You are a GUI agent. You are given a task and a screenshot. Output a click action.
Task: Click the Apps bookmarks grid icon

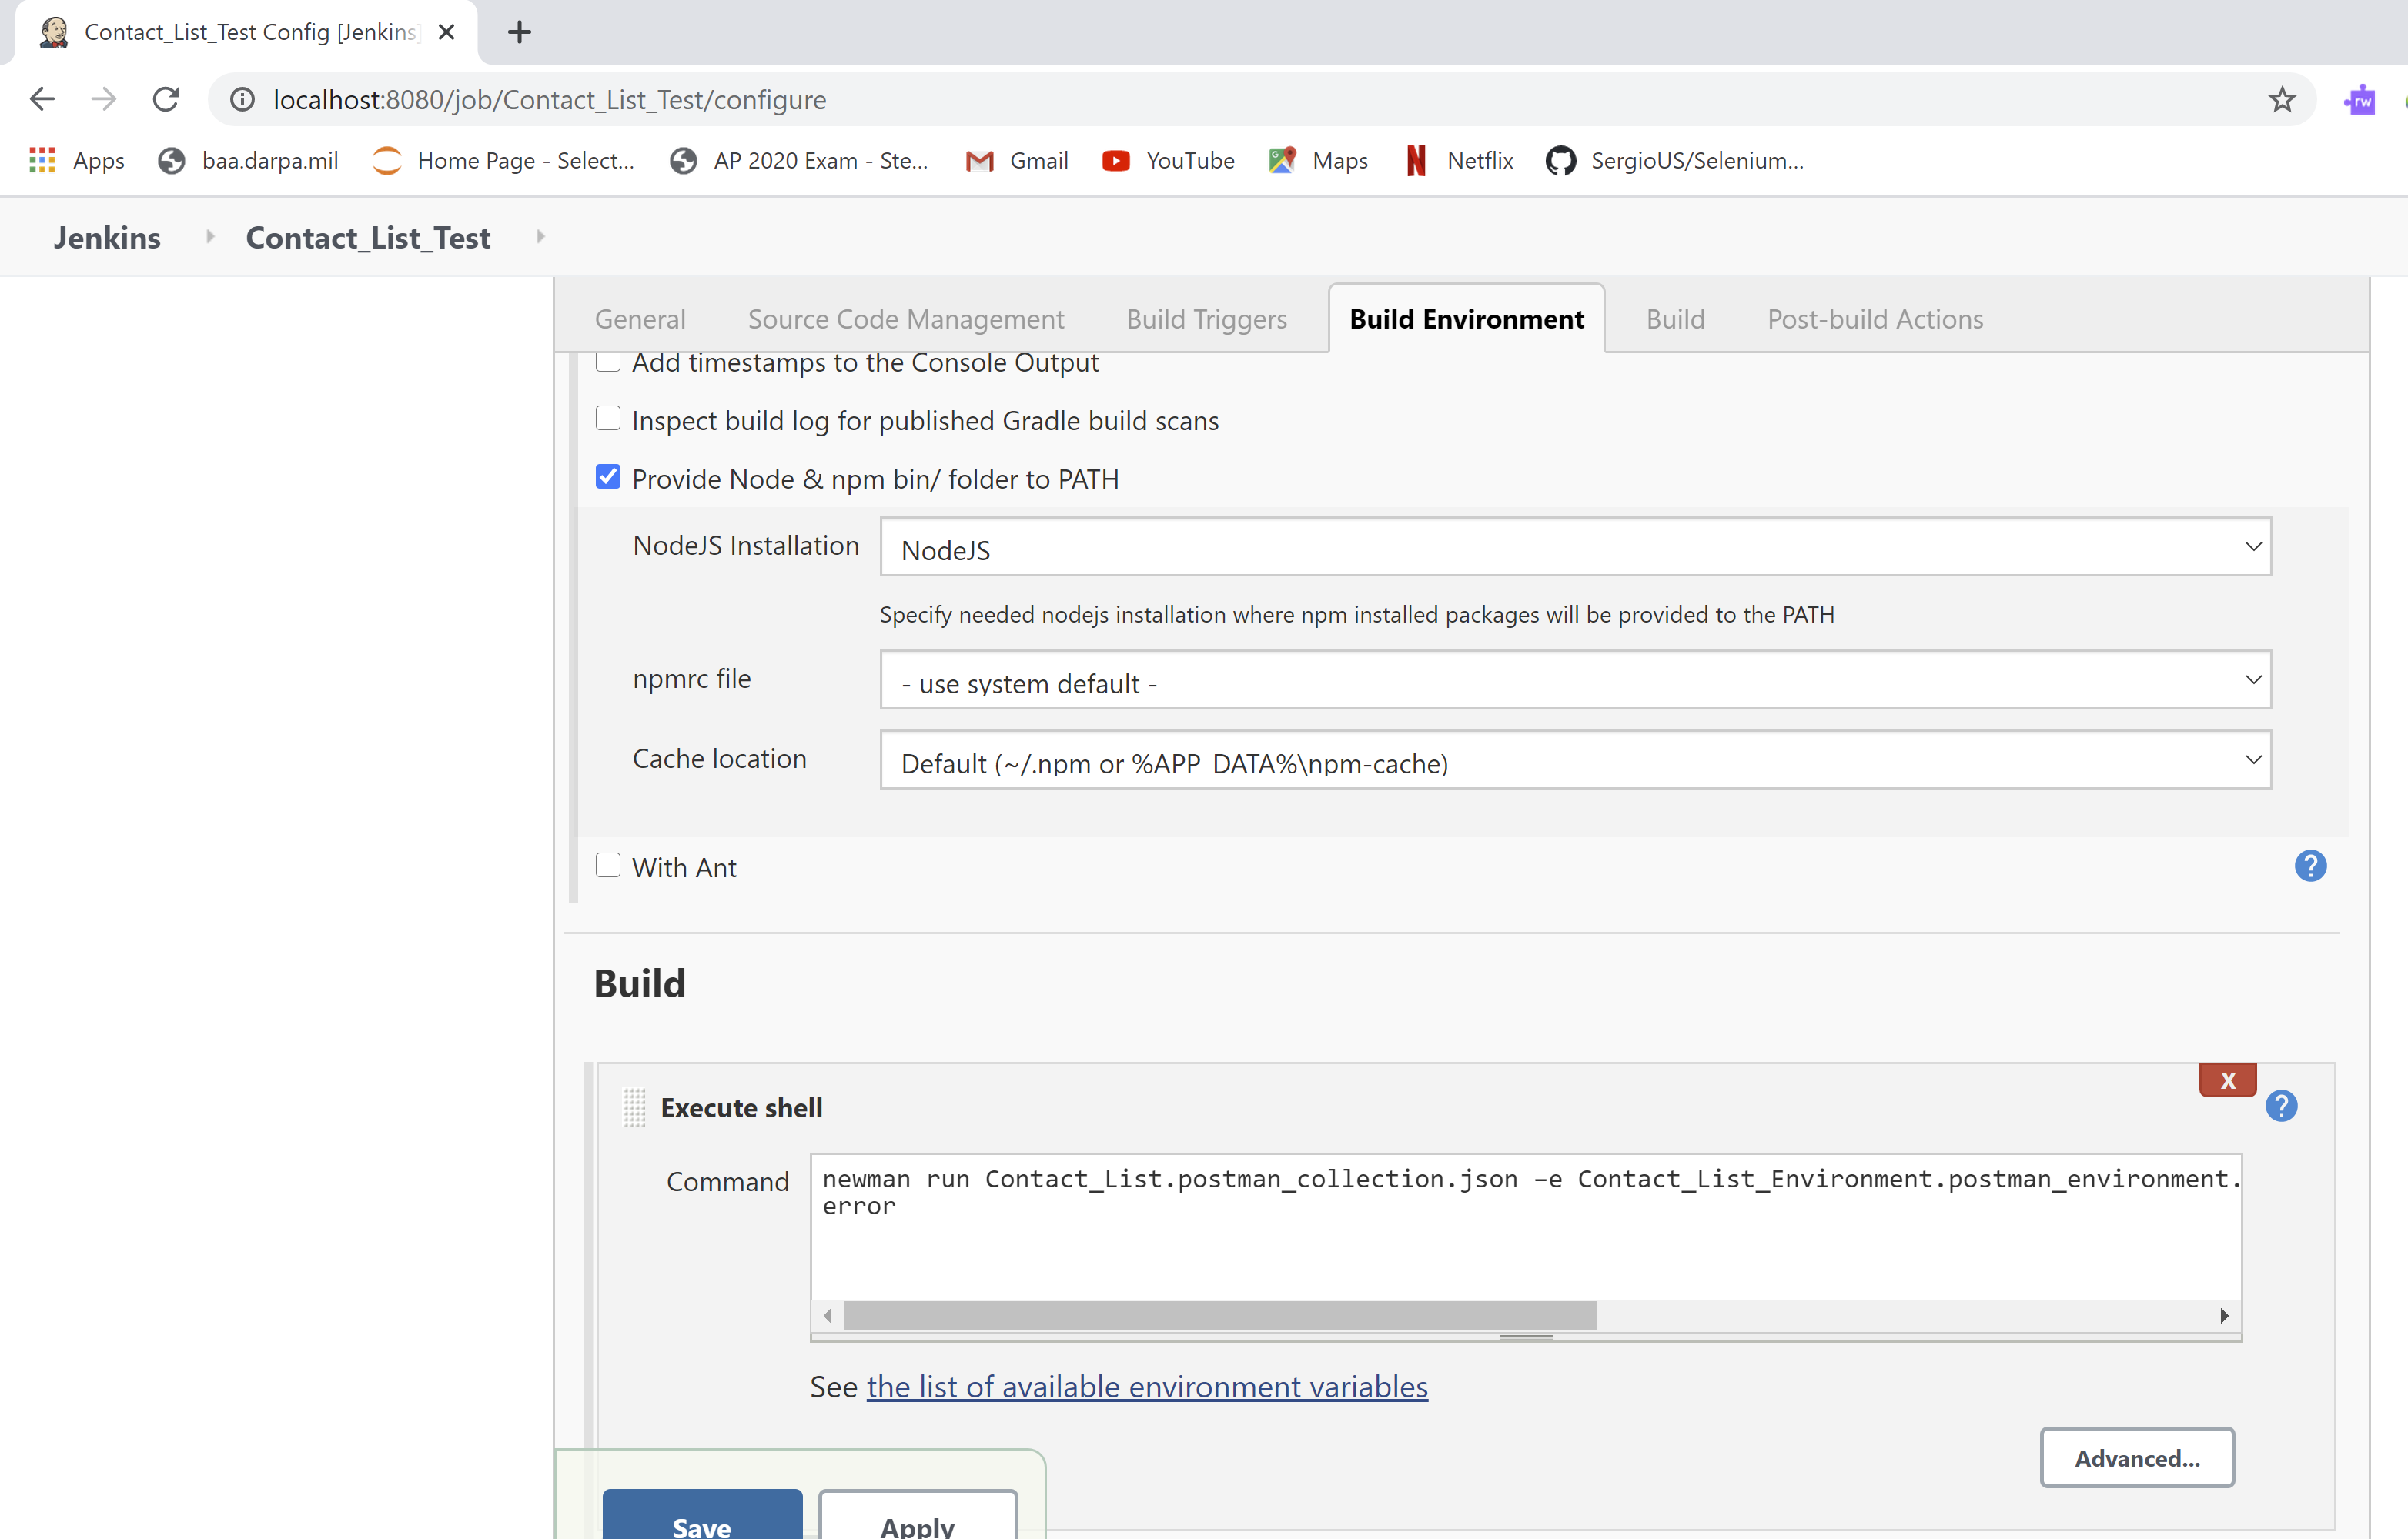pyautogui.click(x=42, y=160)
